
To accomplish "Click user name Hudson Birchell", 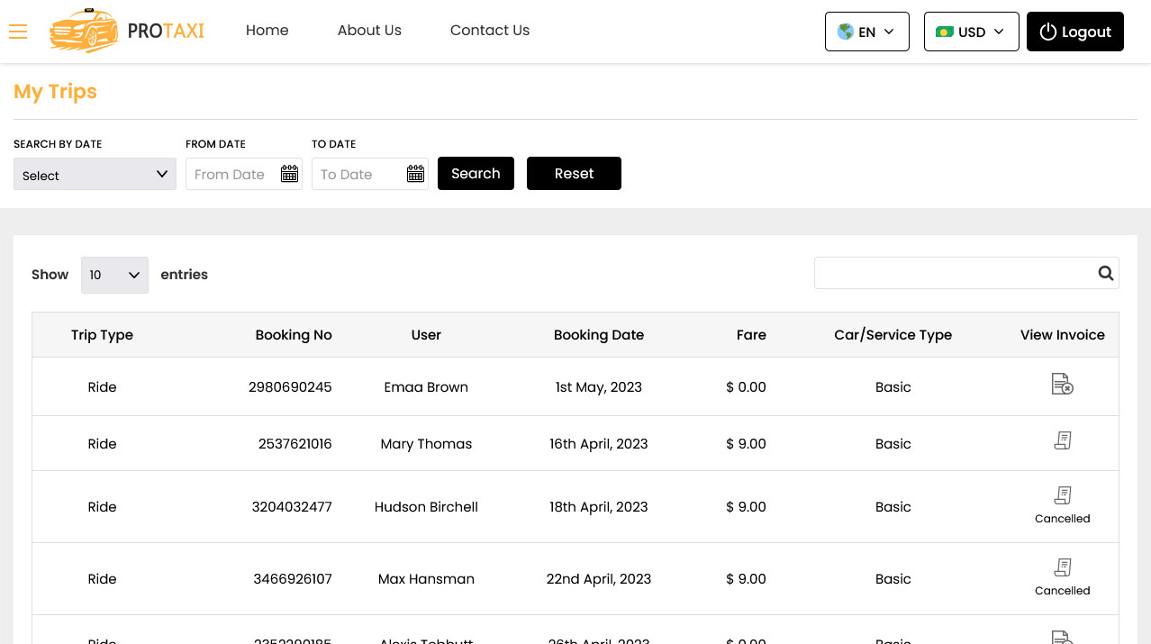I will (x=426, y=507).
